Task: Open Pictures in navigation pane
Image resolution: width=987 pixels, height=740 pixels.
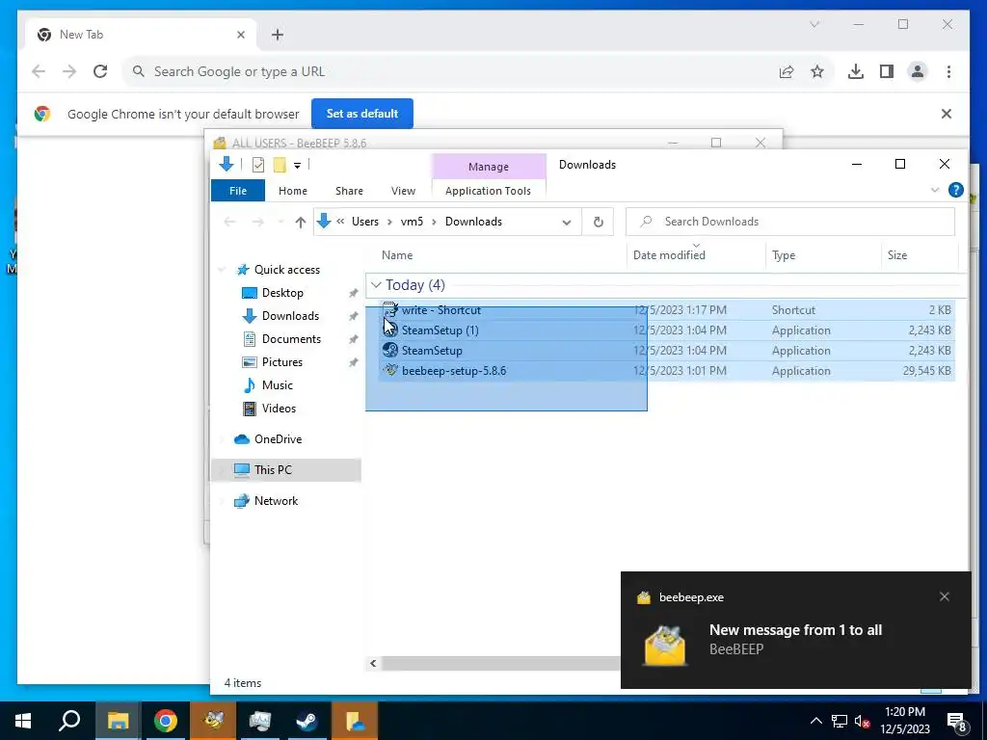Action: click(x=282, y=362)
